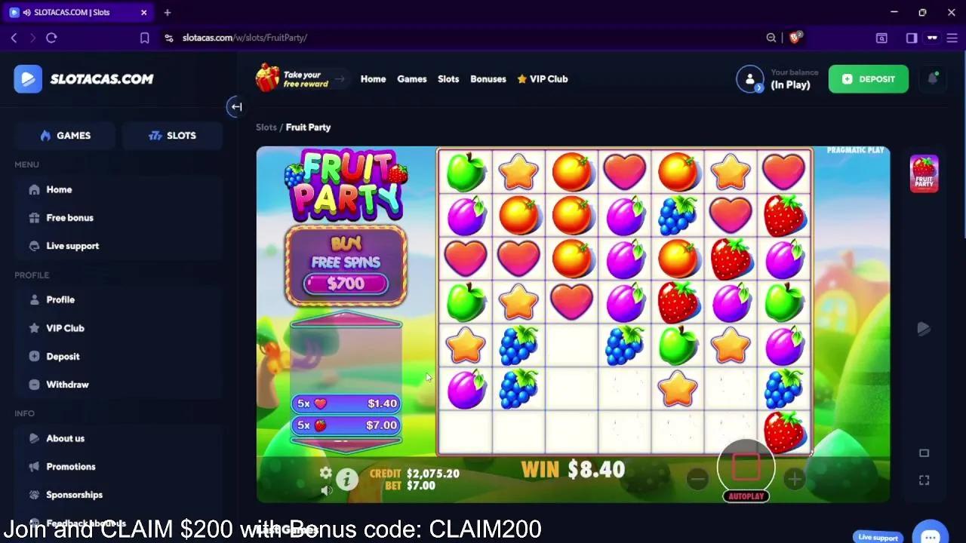966x543 pixels.
Task: Open the notifications bell icon
Action: coord(933,78)
